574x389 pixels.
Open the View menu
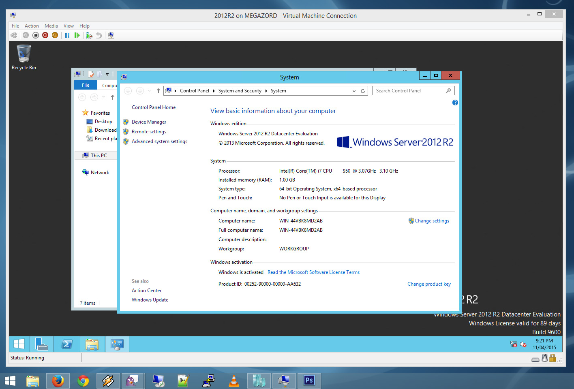tap(69, 26)
